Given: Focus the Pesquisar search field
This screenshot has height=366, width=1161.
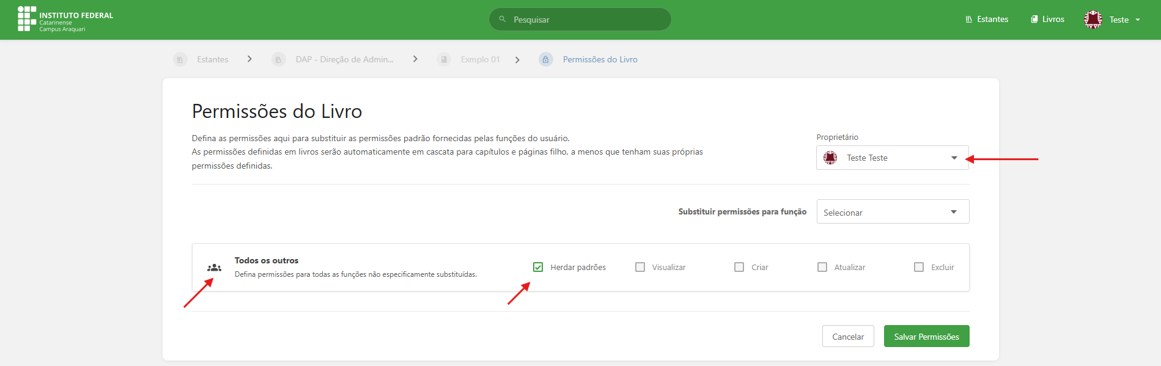Looking at the screenshot, I should 587,20.
